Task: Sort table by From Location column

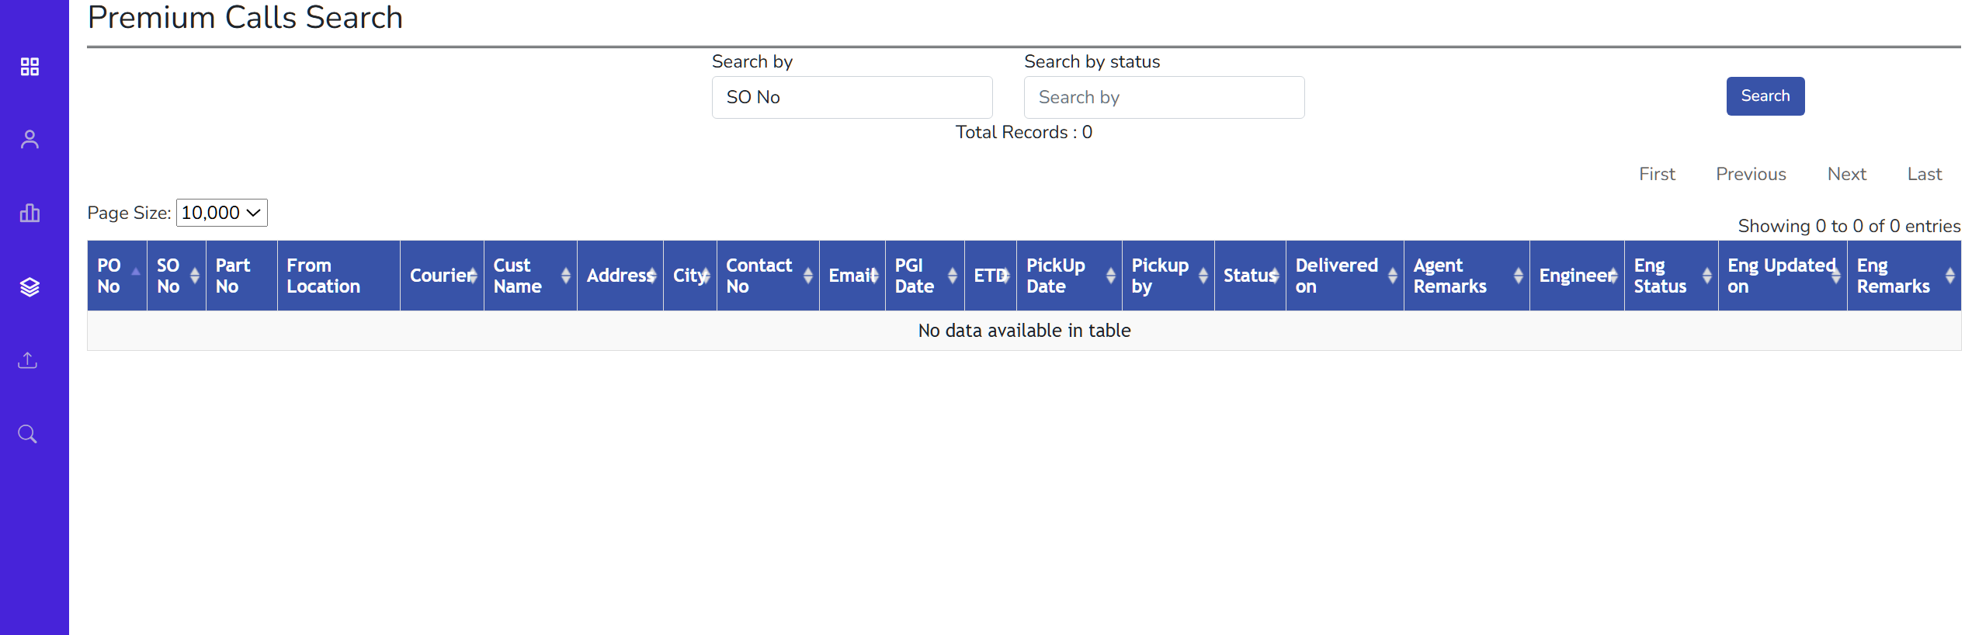Action: 338,276
